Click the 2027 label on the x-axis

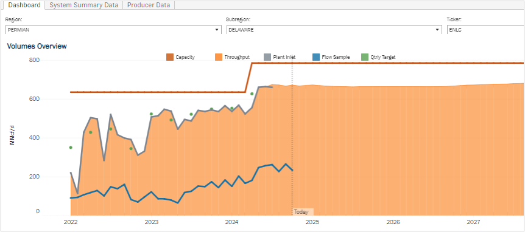coord(473,222)
